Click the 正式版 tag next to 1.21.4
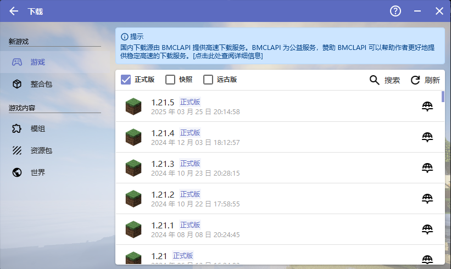This screenshot has height=269, width=451. coord(190,133)
